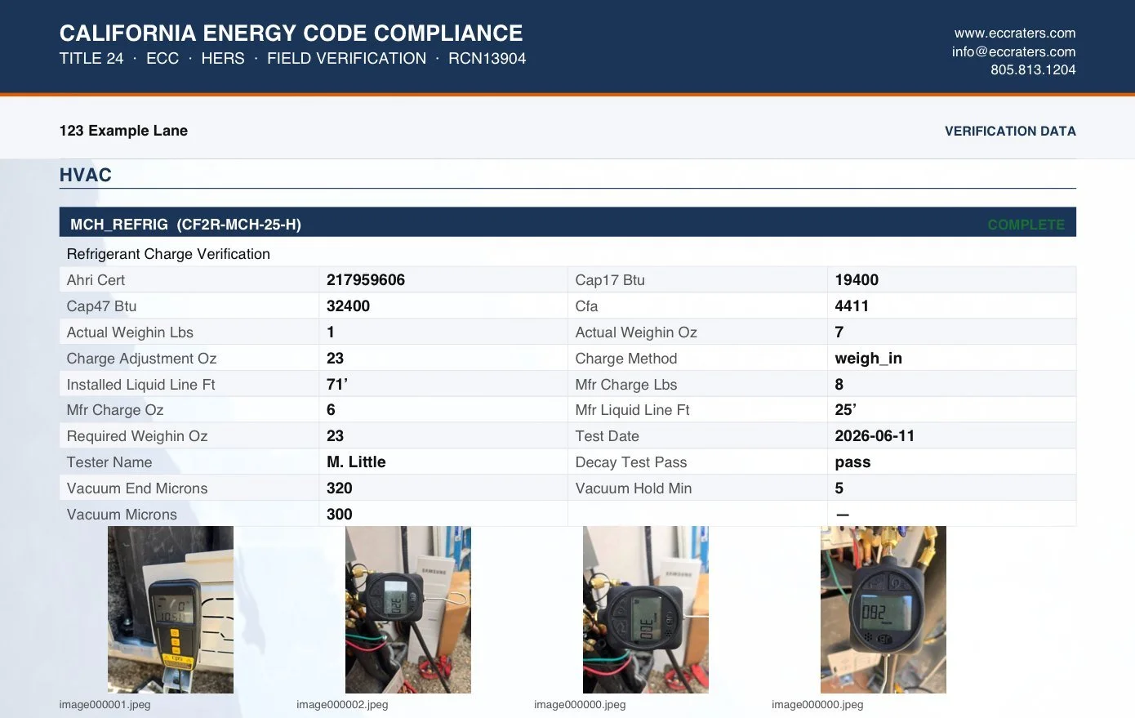Click the RCN13904 code in the subtitle
This screenshot has width=1135, height=718.
point(487,59)
